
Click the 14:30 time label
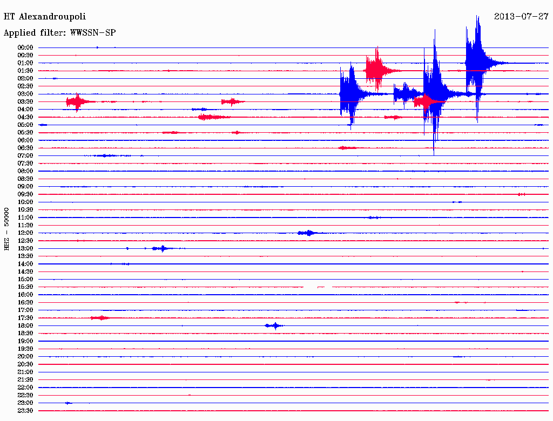[25, 272]
